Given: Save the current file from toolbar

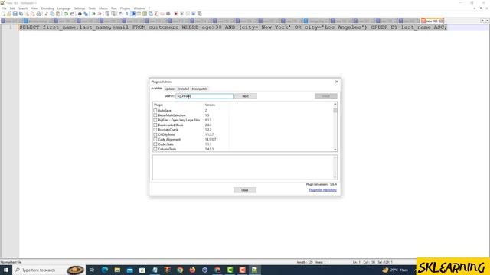Looking at the screenshot, I should coord(15,14).
